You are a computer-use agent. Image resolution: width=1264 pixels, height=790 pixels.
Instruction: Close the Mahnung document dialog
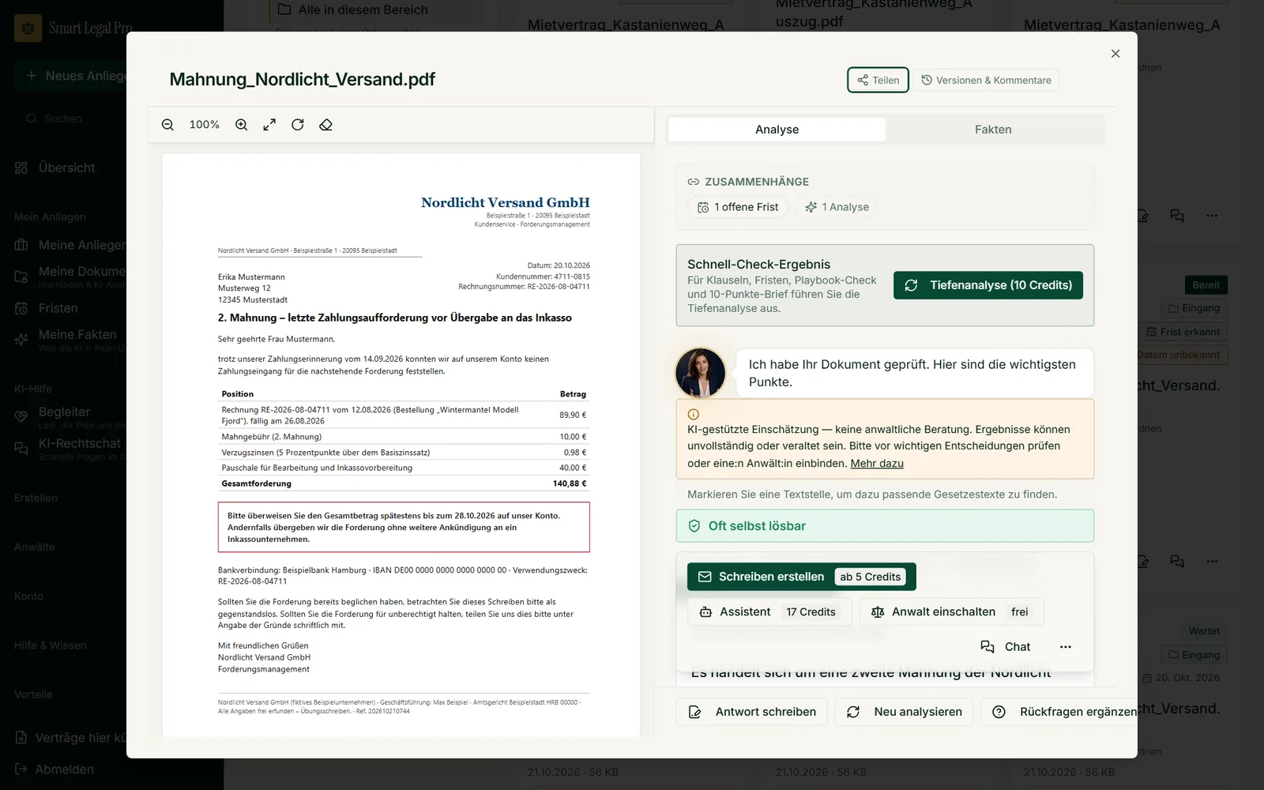coord(1115,54)
